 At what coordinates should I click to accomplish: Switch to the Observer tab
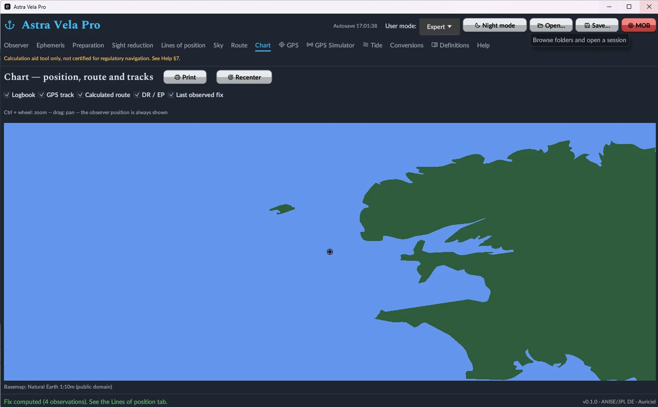(16, 45)
